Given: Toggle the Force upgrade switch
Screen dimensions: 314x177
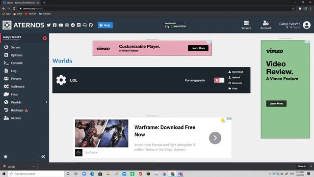Looking at the screenshot, I should pos(219,80).
